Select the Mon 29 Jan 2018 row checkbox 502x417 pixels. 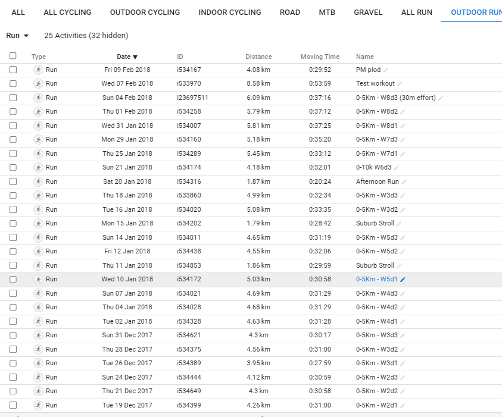(x=13, y=139)
